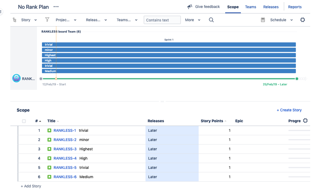The image size is (320, 189).
Task: Open the filter funnel icon
Action: point(47,20)
